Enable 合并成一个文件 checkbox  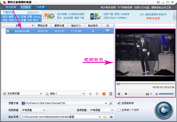coord(119,110)
